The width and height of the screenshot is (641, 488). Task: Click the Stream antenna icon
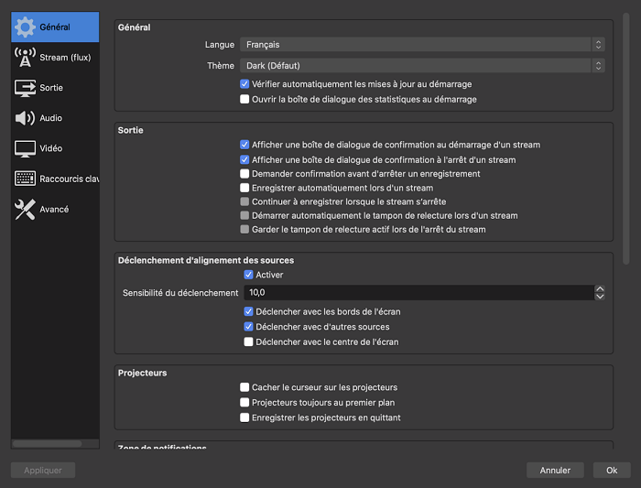point(25,57)
